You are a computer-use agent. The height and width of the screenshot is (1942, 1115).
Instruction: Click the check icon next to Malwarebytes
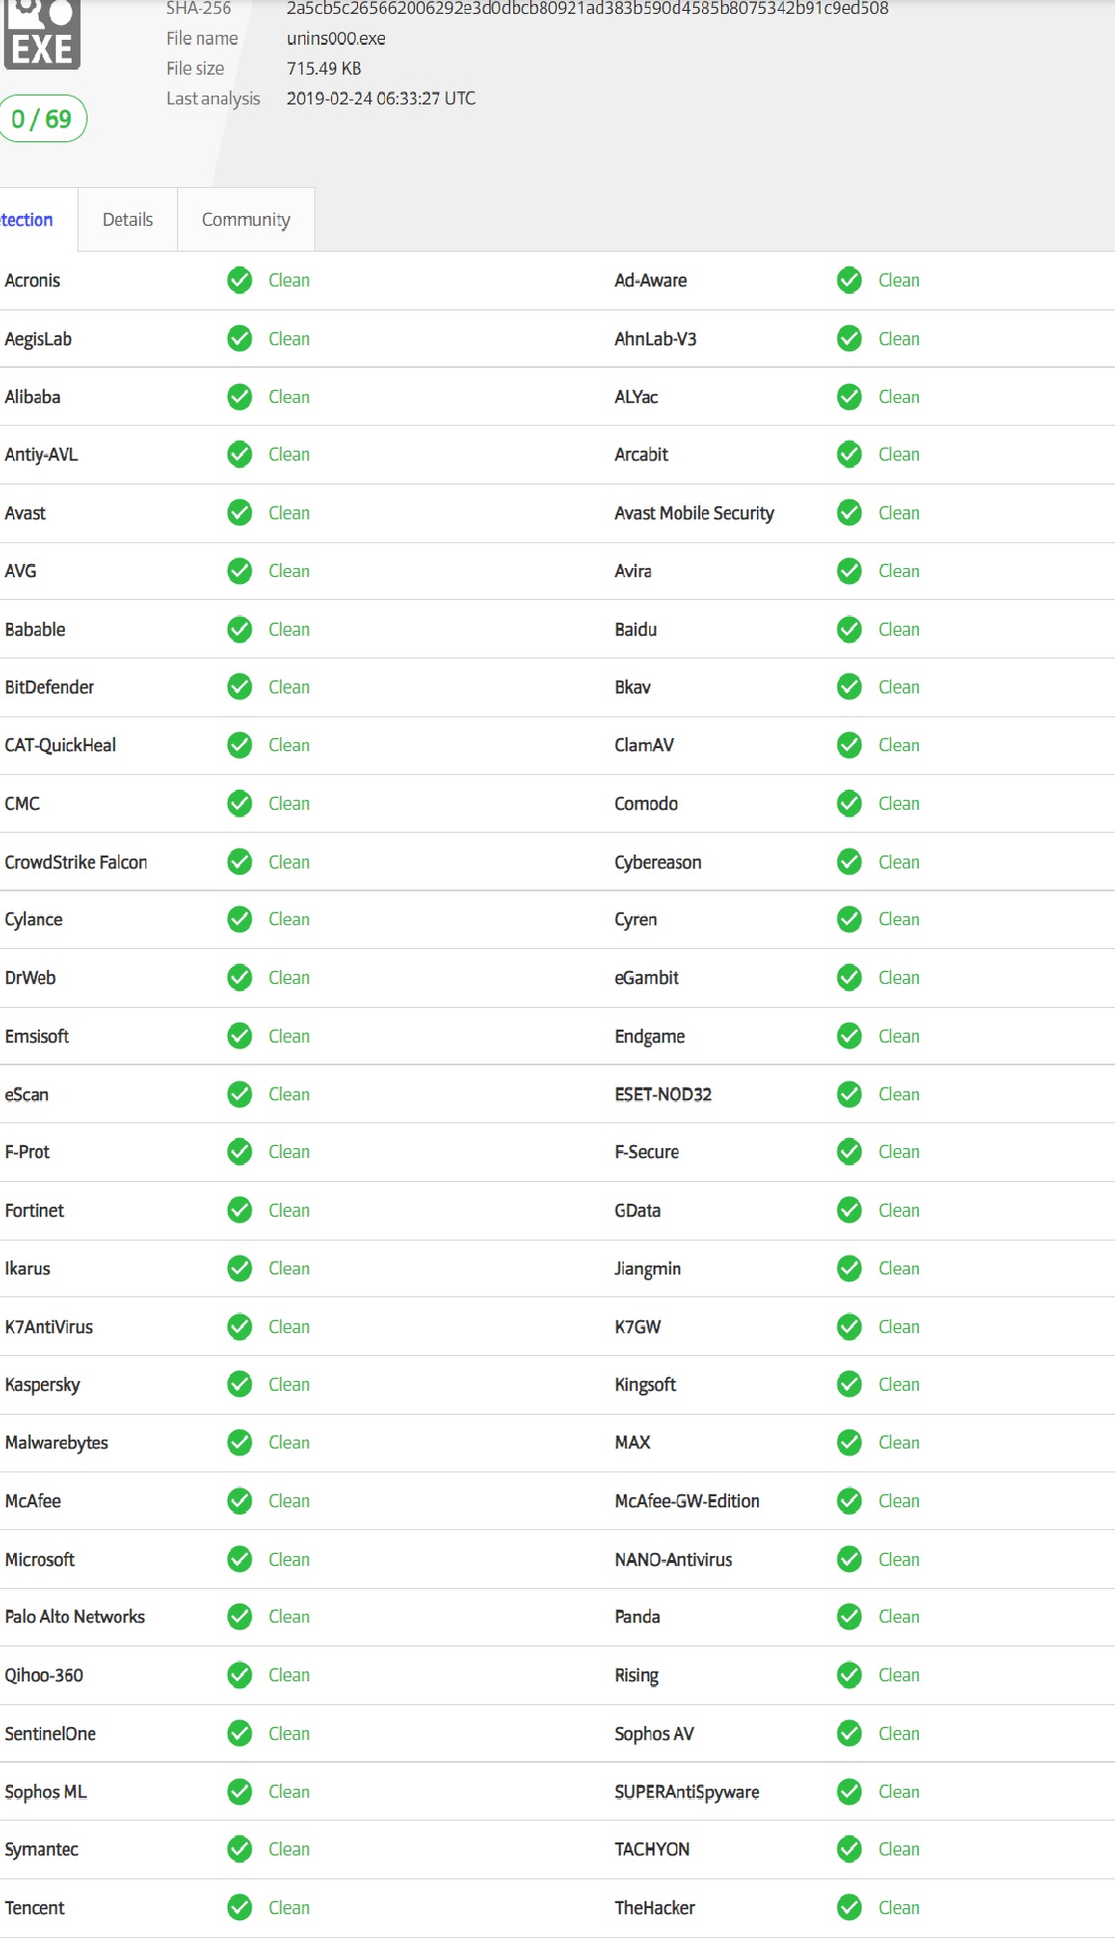pos(240,1442)
